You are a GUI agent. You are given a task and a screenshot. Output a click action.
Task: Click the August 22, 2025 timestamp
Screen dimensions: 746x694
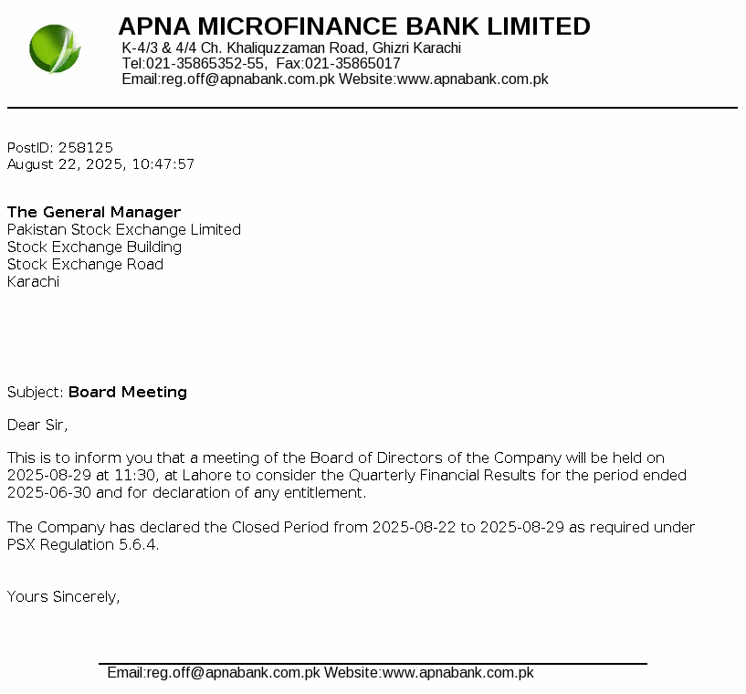click(100, 164)
